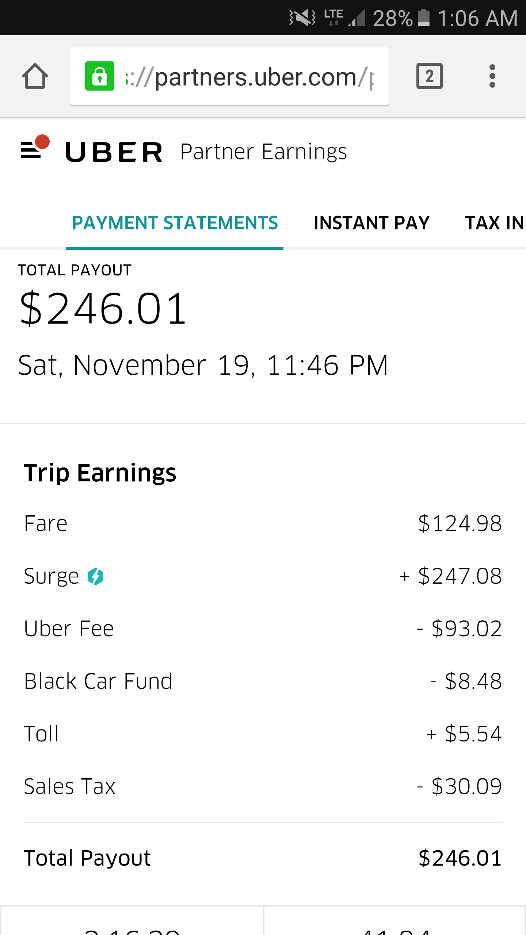Tap the Total Payout $246.01 summary row
The image size is (526, 935).
click(x=263, y=858)
